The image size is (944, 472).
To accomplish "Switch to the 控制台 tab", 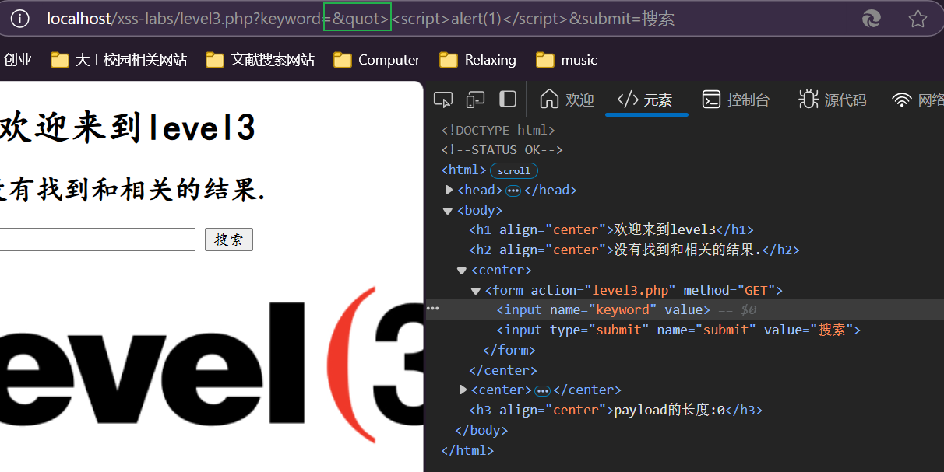I will (x=735, y=100).
